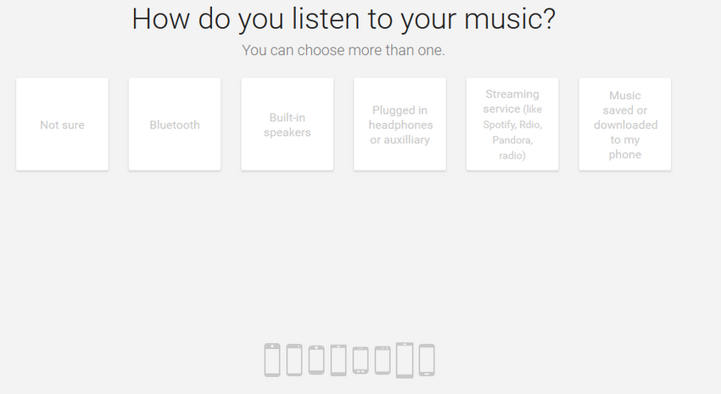This screenshot has height=394, width=721.
Task: Select the first phone icon from the left
Action: tap(272, 360)
